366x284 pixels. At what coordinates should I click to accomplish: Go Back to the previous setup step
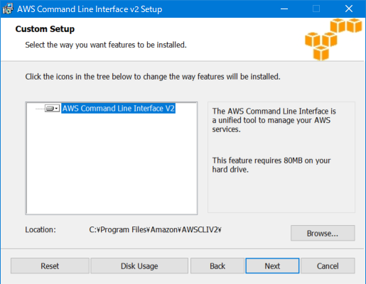(x=217, y=266)
